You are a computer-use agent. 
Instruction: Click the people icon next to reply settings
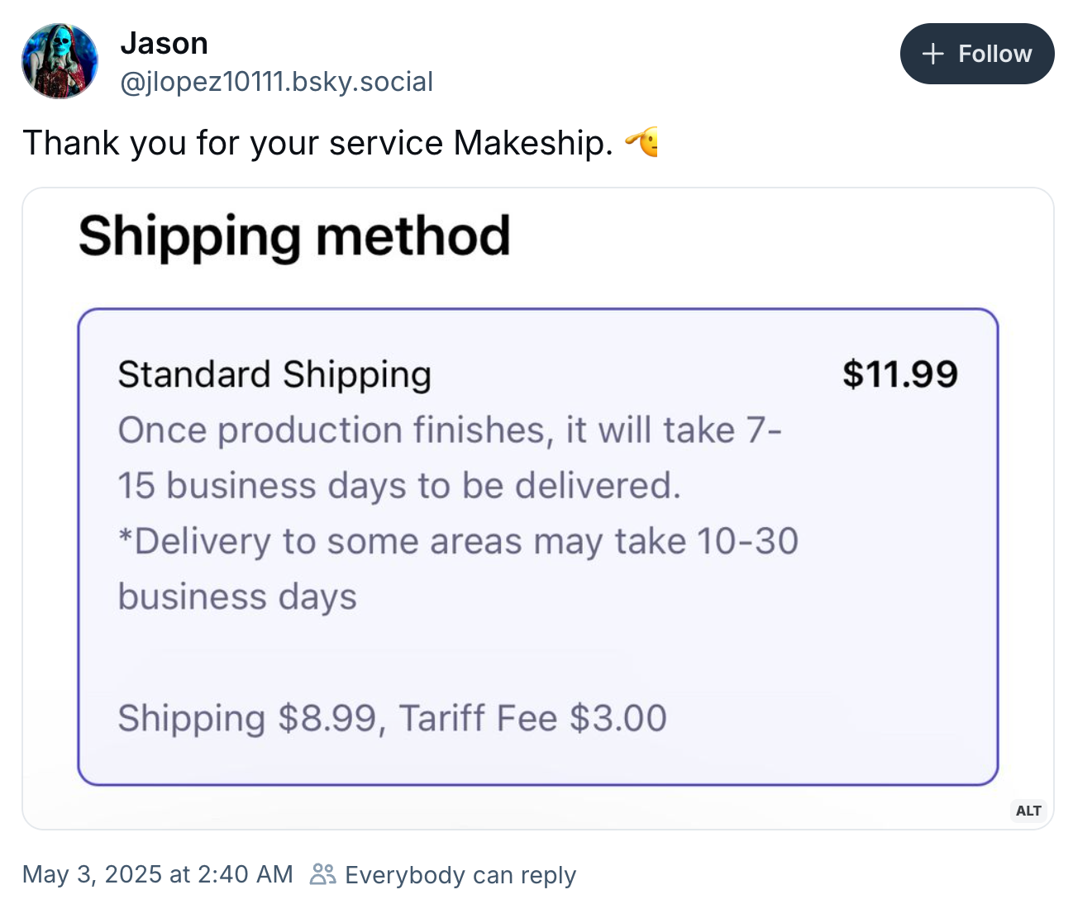click(x=322, y=874)
